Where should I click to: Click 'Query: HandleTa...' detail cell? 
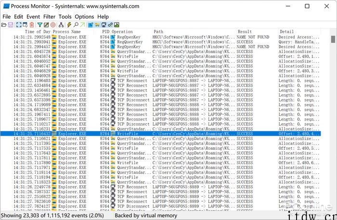299,42
